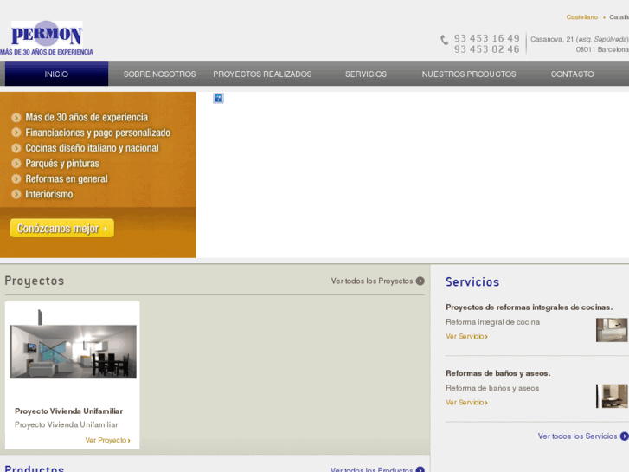Click Ver todos los Servicios link
The width and height of the screenshot is (629, 472).
577,436
